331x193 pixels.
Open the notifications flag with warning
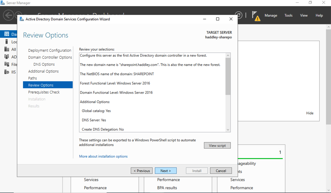(256, 16)
